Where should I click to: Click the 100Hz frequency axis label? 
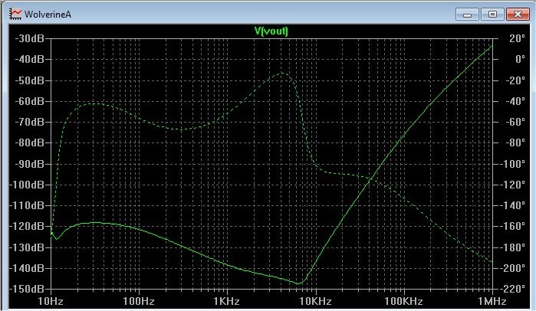tap(139, 301)
